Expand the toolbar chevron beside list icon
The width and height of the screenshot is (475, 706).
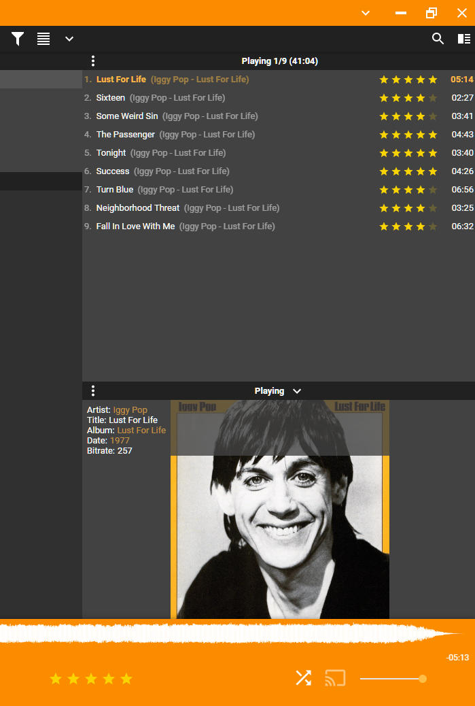pos(69,39)
